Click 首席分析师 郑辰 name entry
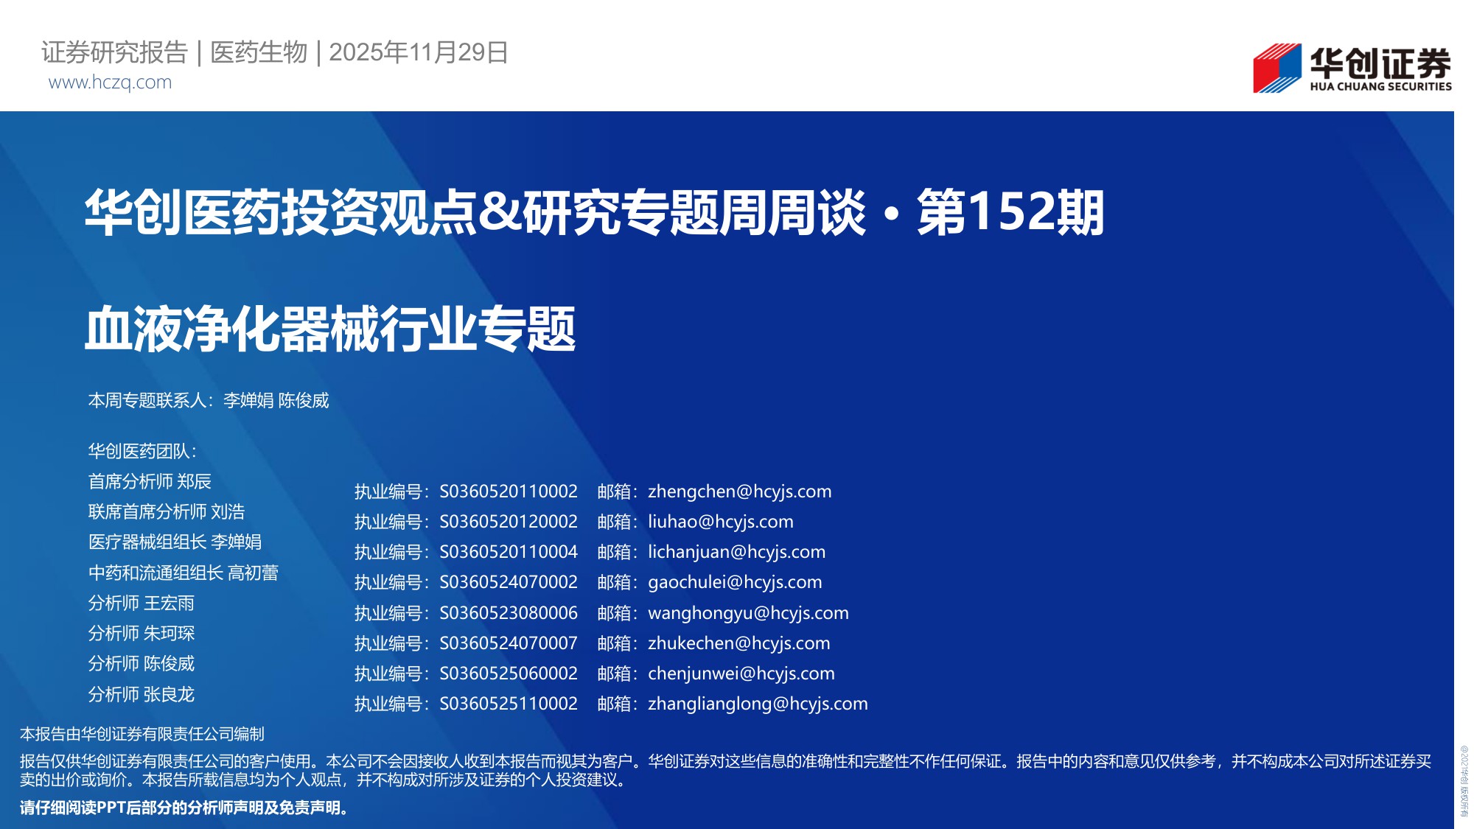 tap(150, 482)
